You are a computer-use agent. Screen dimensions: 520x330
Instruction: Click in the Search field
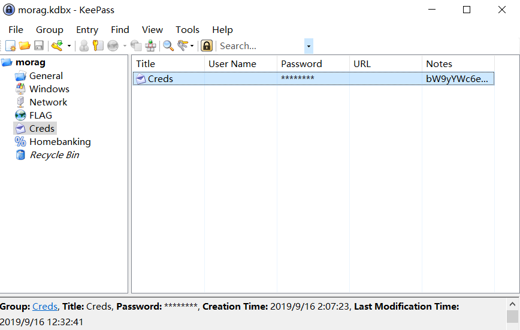tap(261, 46)
